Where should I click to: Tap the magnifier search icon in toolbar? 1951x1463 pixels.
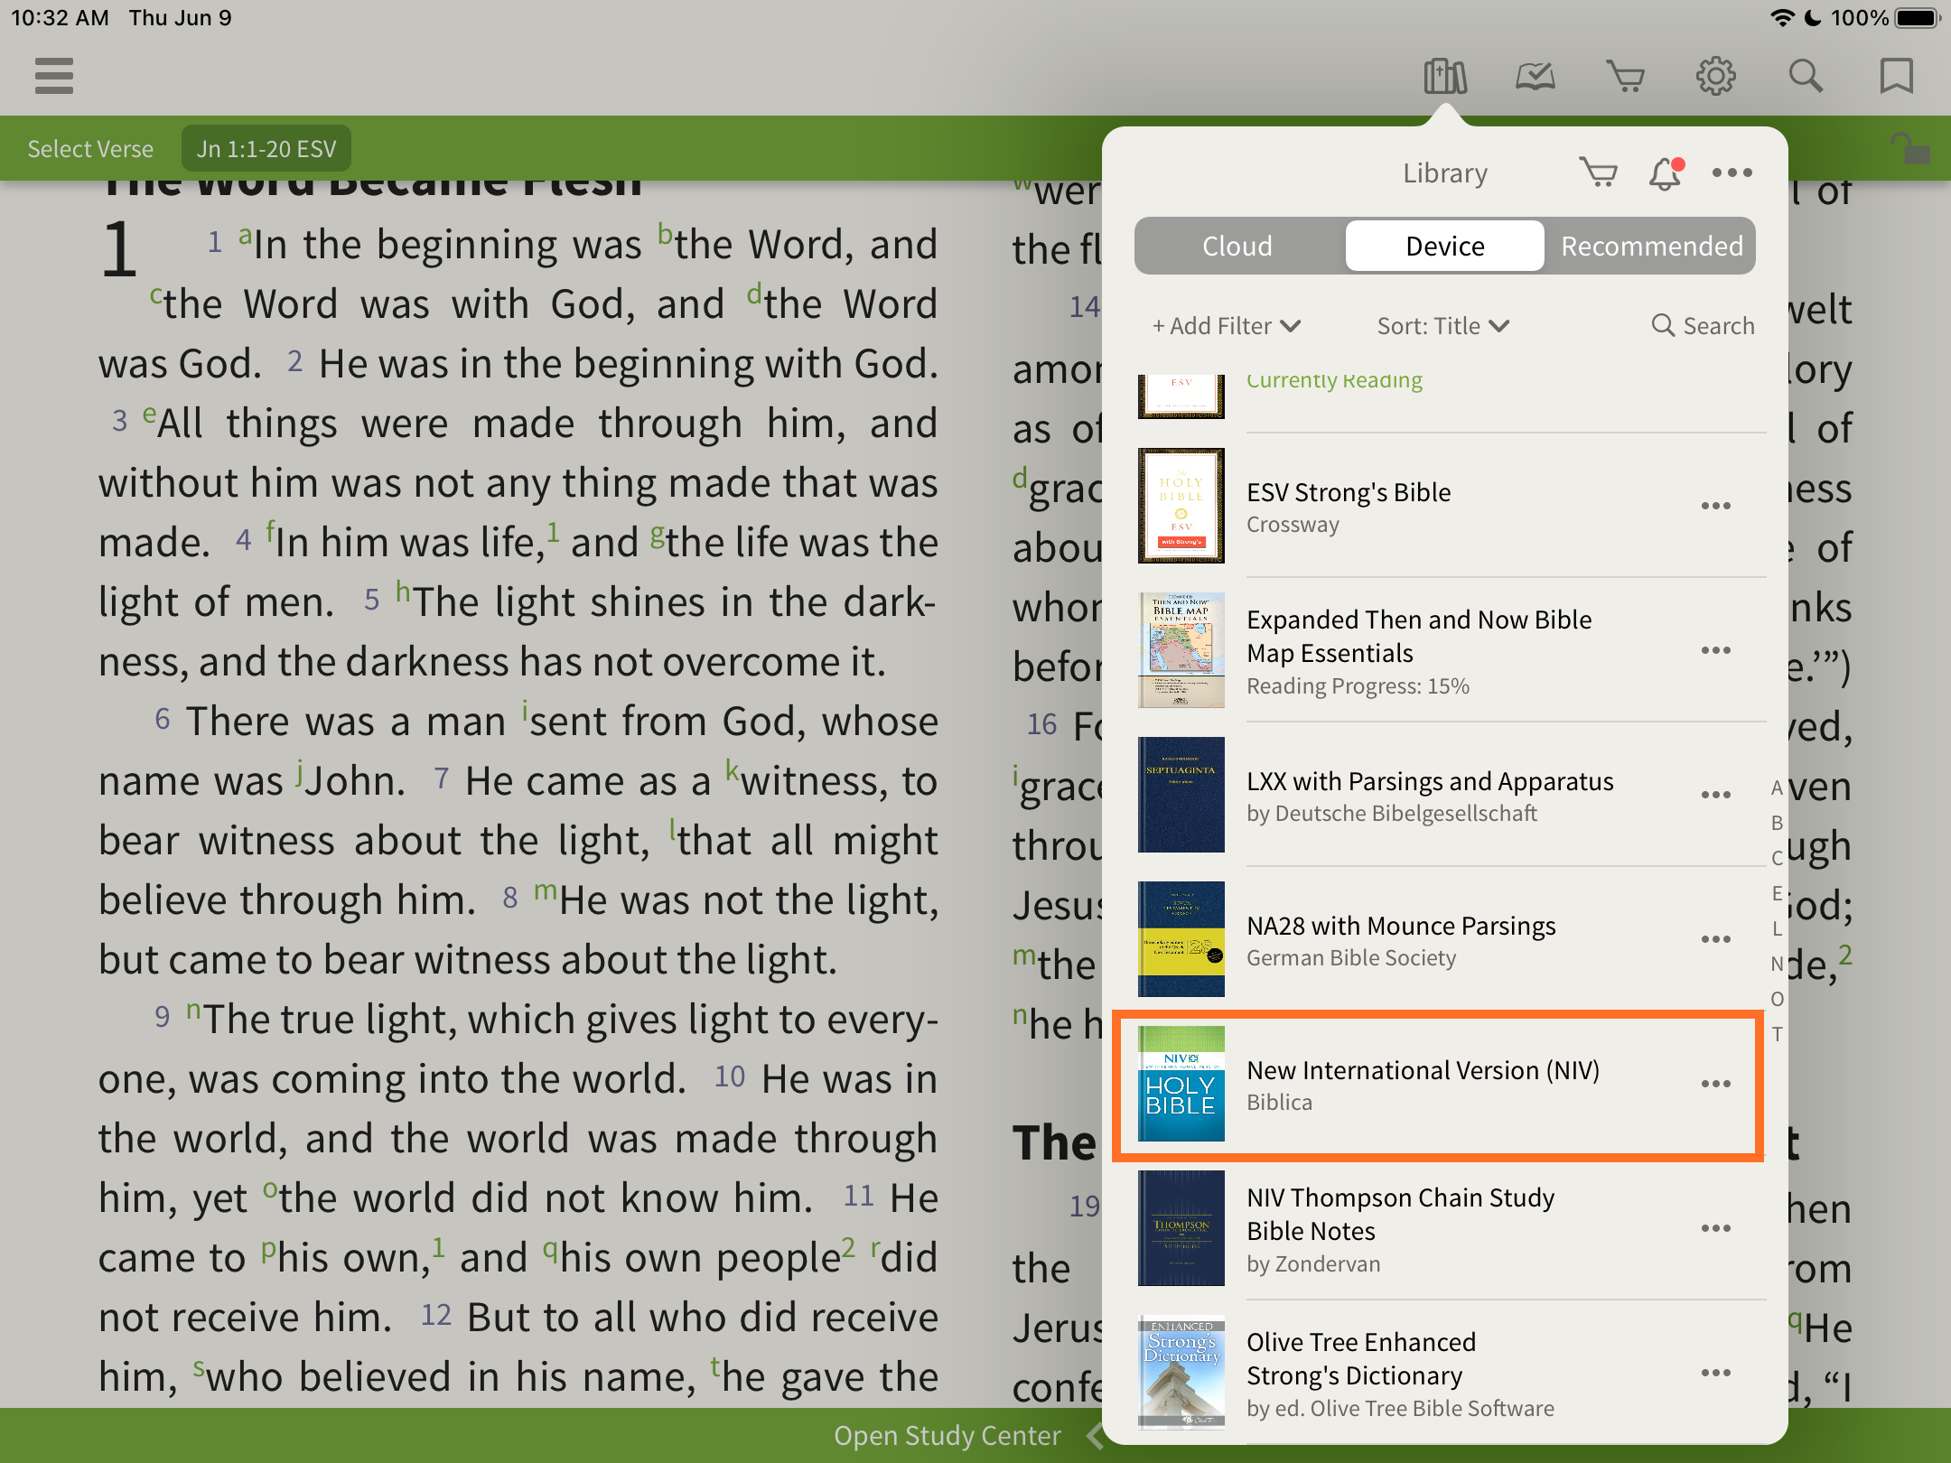coord(1806,76)
